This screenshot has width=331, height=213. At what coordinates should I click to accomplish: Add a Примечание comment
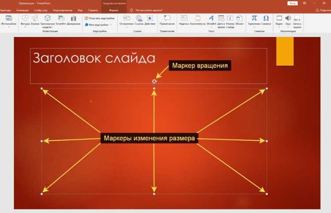coord(167,20)
